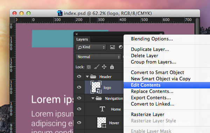Select Convert to Linked option

[153, 104]
